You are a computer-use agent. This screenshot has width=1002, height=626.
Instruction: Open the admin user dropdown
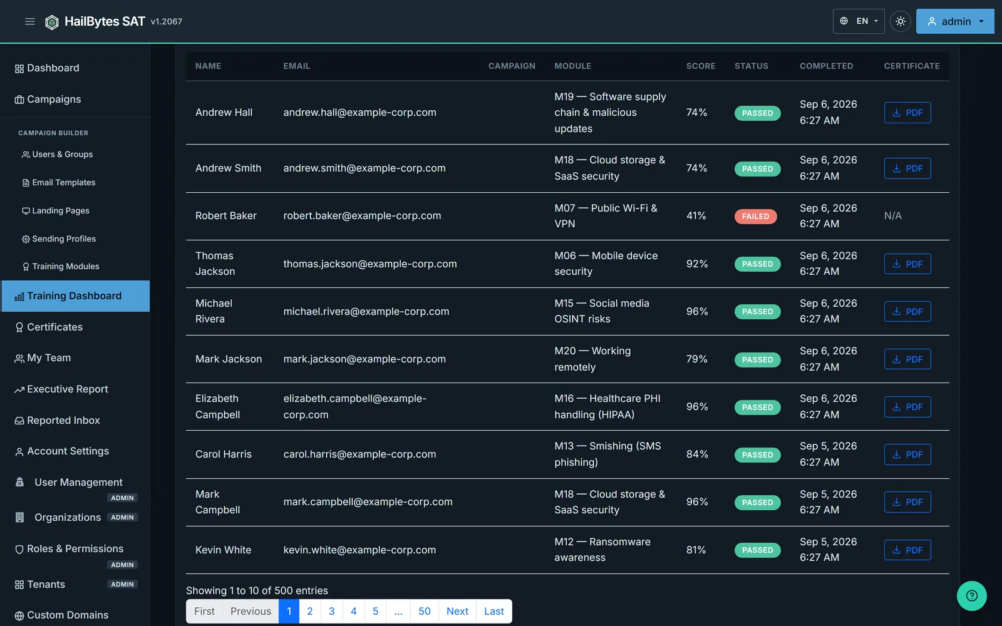[955, 21]
